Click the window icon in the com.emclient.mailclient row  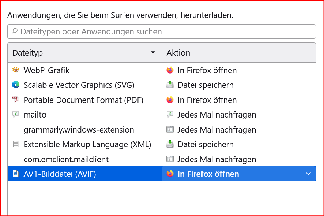pyautogui.click(x=170, y=159)
